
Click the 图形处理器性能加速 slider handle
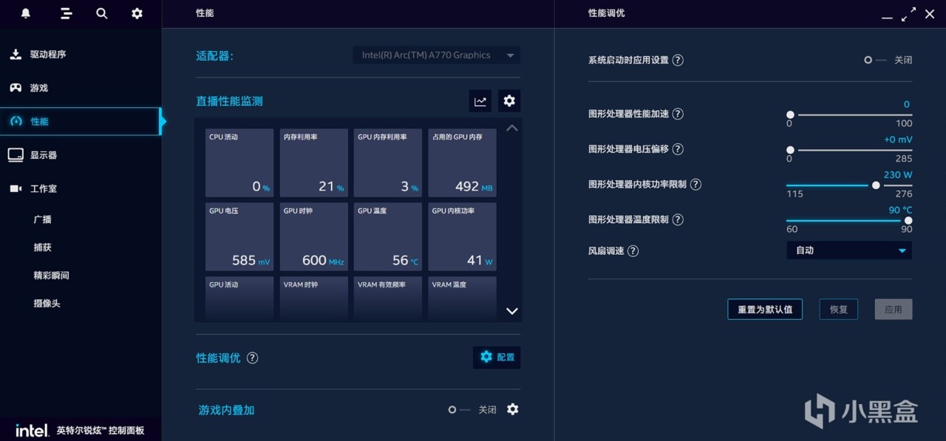790,114
